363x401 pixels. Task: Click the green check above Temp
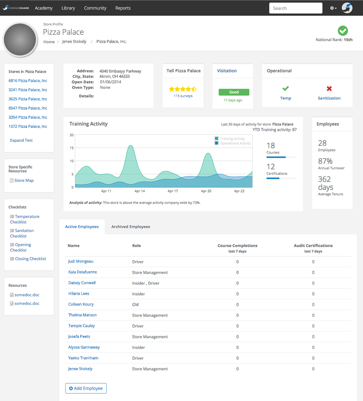point(285,89)
